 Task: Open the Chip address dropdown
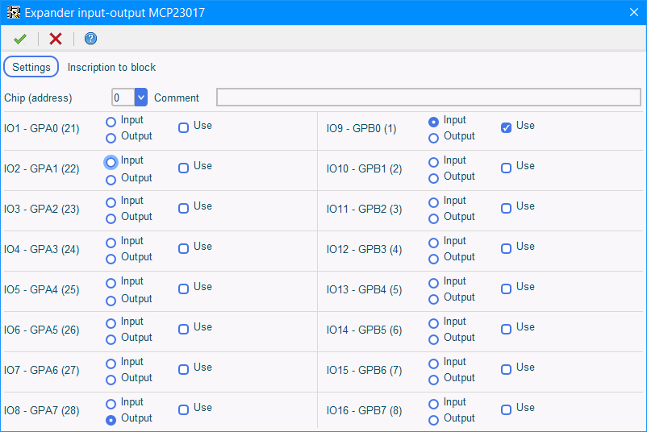141,98
